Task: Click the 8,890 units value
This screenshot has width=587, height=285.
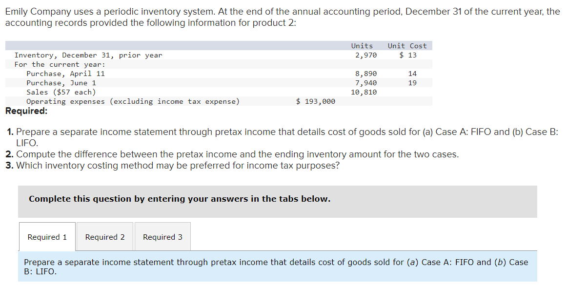Action: [365, 74]
